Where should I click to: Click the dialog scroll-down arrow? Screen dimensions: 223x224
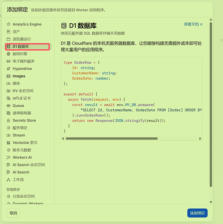click(211, 202)
